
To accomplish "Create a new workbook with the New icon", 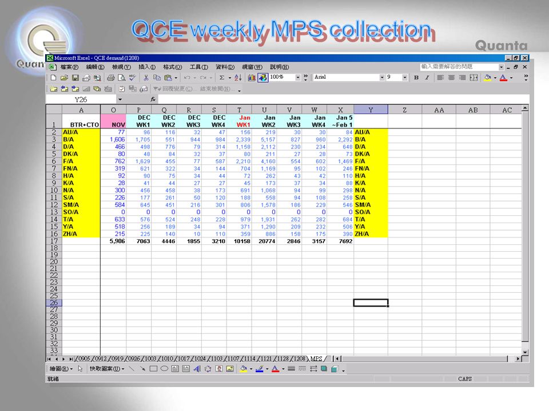I will pos(53,78).
